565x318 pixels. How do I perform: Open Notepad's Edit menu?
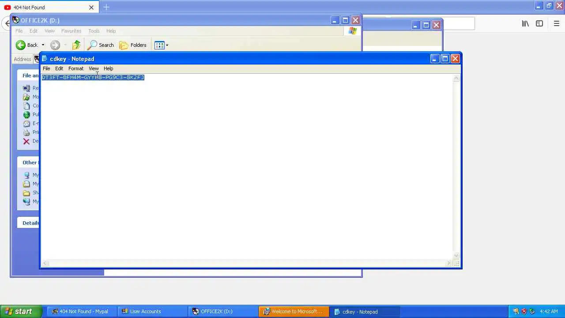click(59, 68)
